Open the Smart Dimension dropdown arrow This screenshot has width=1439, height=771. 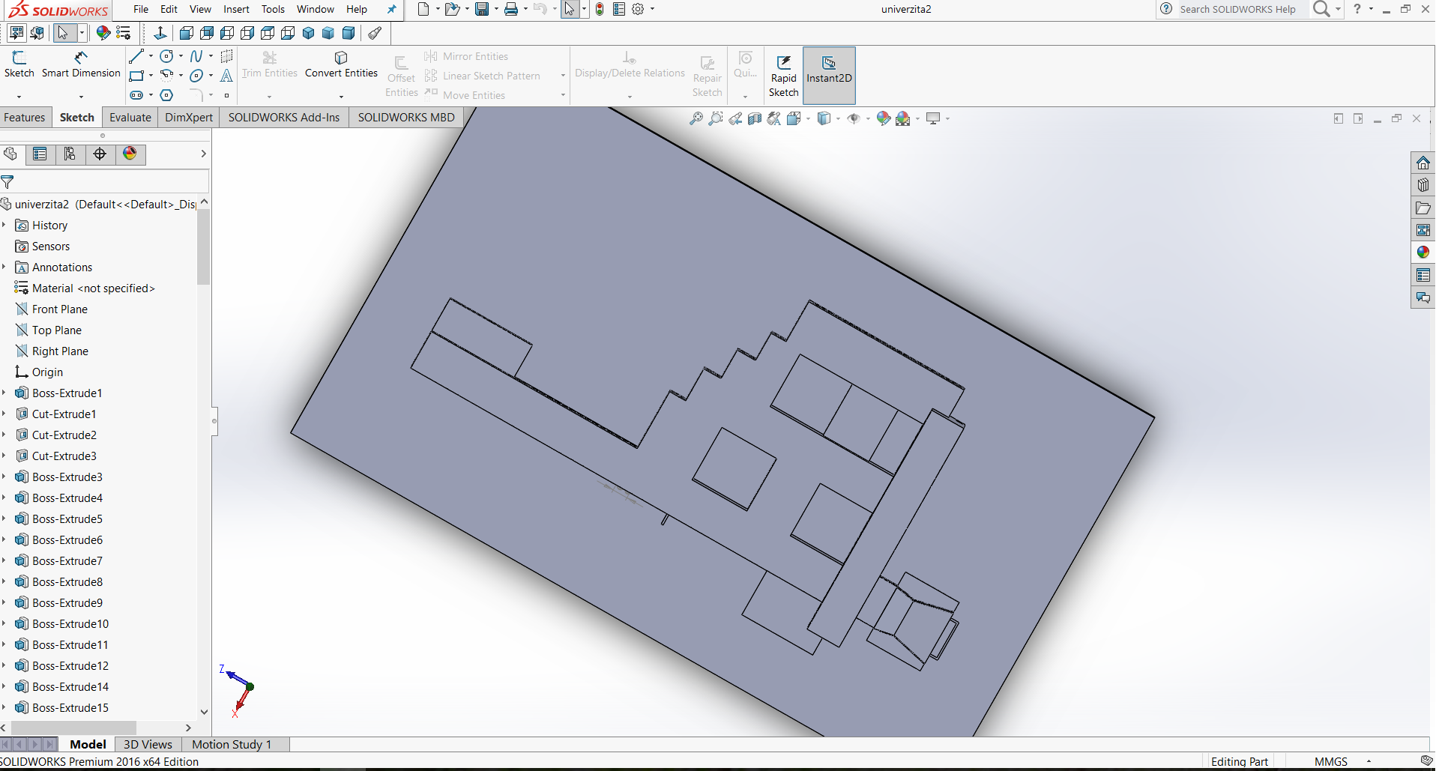81,97
